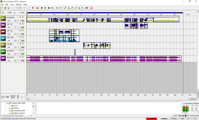Image resolution: width=199 pixels, height=120 pixels.
Task: Play the preview in the Explorer pane
Action: coord(183,115)
